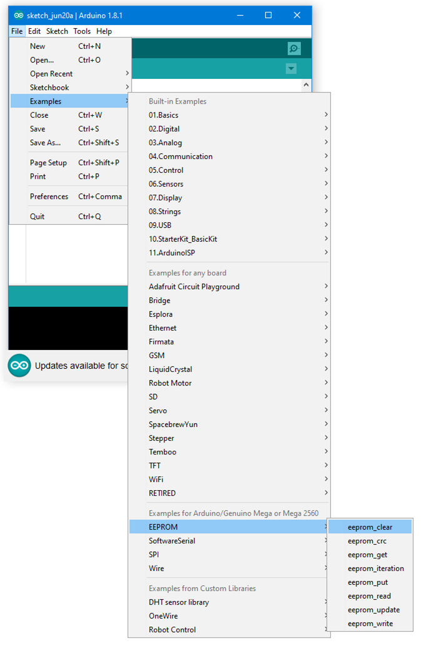Screen dimensions: 426x648
Task: Open Page Setup from File menu
Action: point(69,163)
